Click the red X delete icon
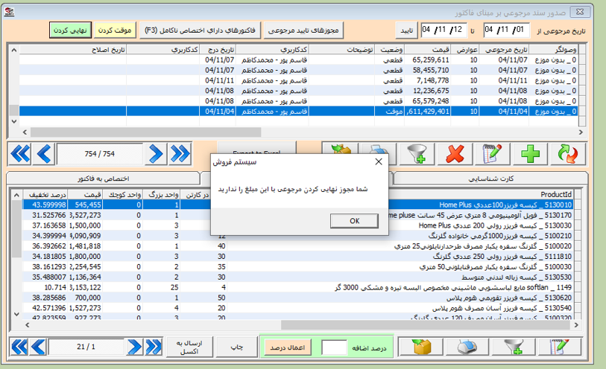Screen dimensions: 606x369 (452, 154)
